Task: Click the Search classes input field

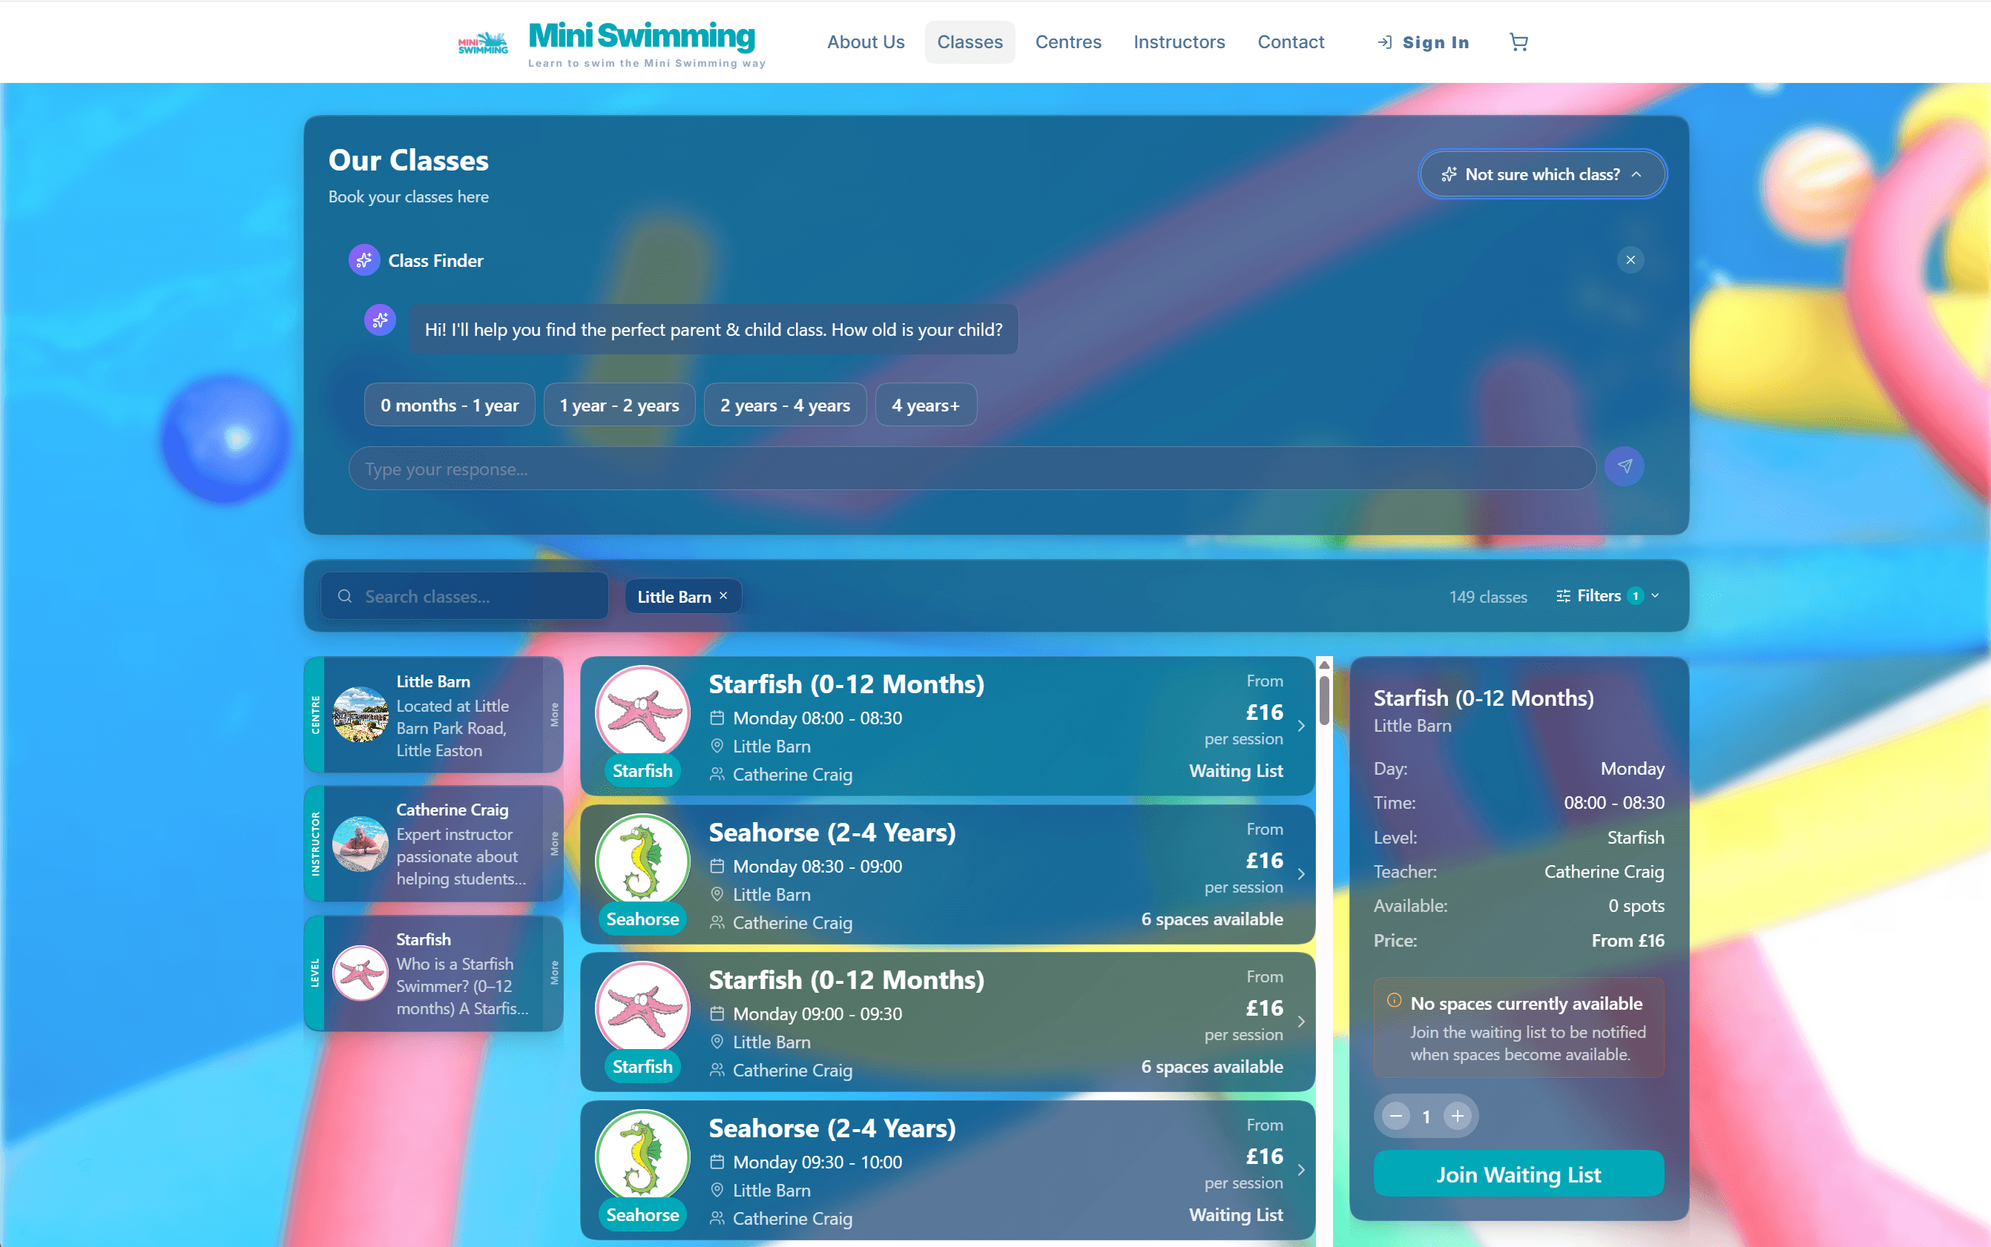Action: [464, 595]
